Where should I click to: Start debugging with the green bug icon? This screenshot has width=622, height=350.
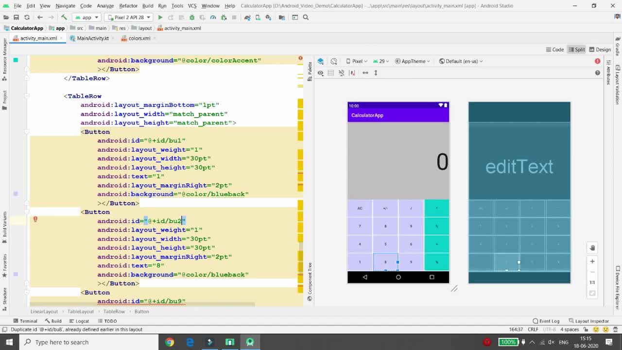[x=192, y=17]
